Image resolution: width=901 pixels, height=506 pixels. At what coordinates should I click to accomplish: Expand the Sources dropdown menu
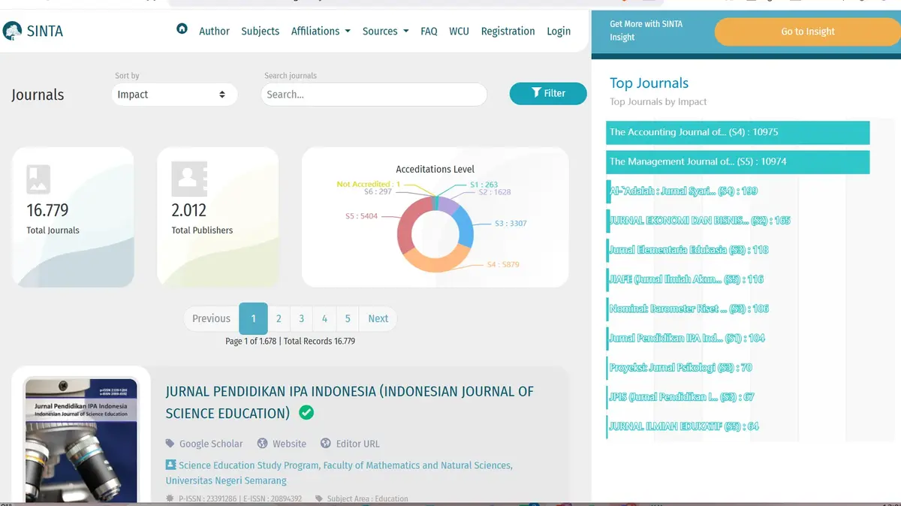[385, 31]
